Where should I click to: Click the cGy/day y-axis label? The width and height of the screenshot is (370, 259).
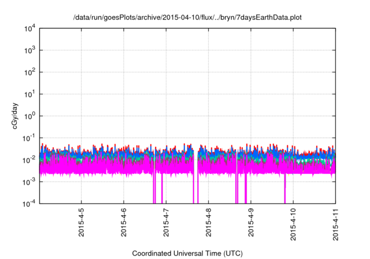coord(14,116)
